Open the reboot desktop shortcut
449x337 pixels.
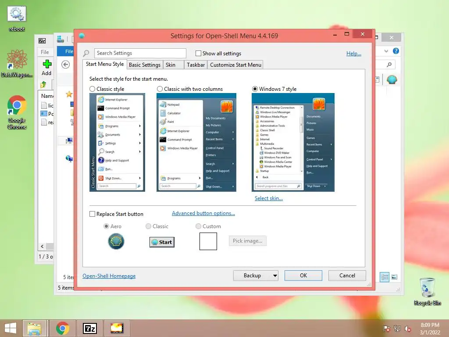point(17,18)
